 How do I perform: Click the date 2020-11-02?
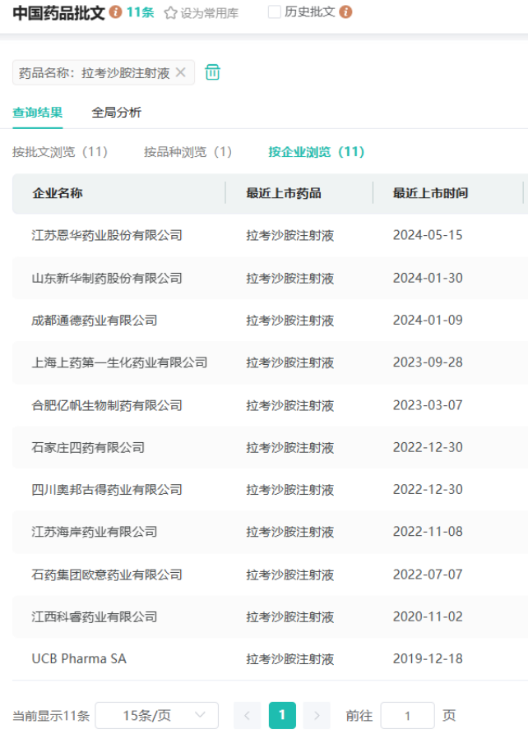pos(428,616)
